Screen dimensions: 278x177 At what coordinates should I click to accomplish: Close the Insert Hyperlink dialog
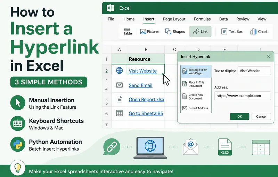point(269,57)
